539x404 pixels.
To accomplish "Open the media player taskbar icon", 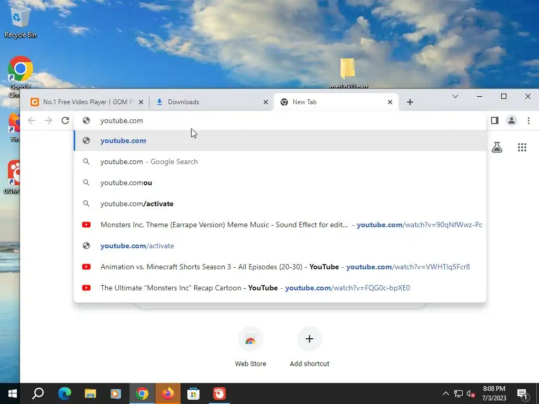I will tap(116, 393).
